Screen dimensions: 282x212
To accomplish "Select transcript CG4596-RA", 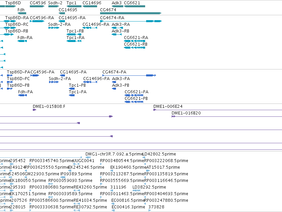I will click(42, 18).
